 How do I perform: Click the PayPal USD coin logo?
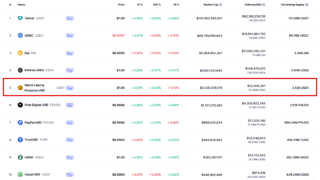coord(20,122)
